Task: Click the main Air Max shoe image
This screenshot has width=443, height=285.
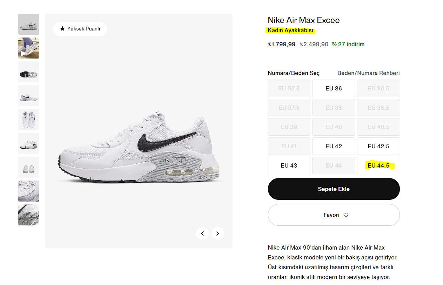Action: (140, 147)
